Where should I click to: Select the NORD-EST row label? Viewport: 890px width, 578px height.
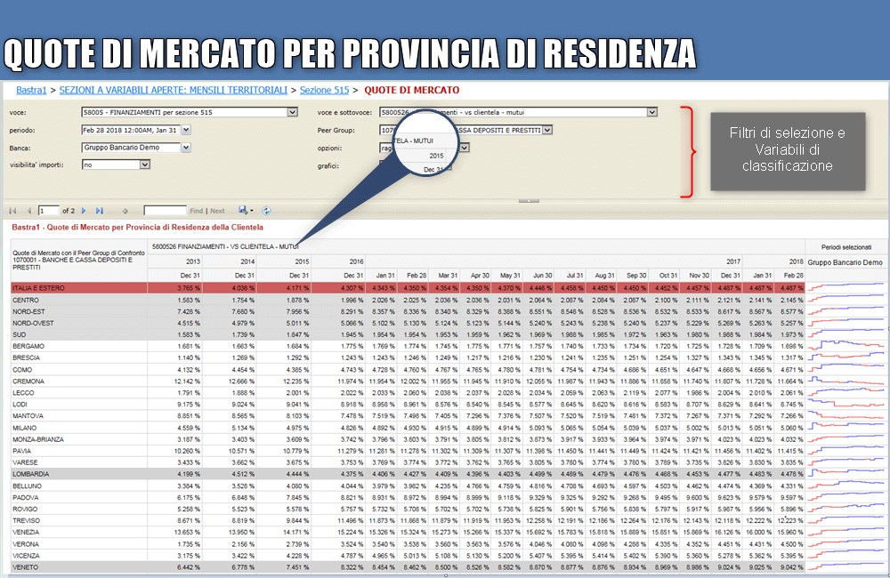28,311
